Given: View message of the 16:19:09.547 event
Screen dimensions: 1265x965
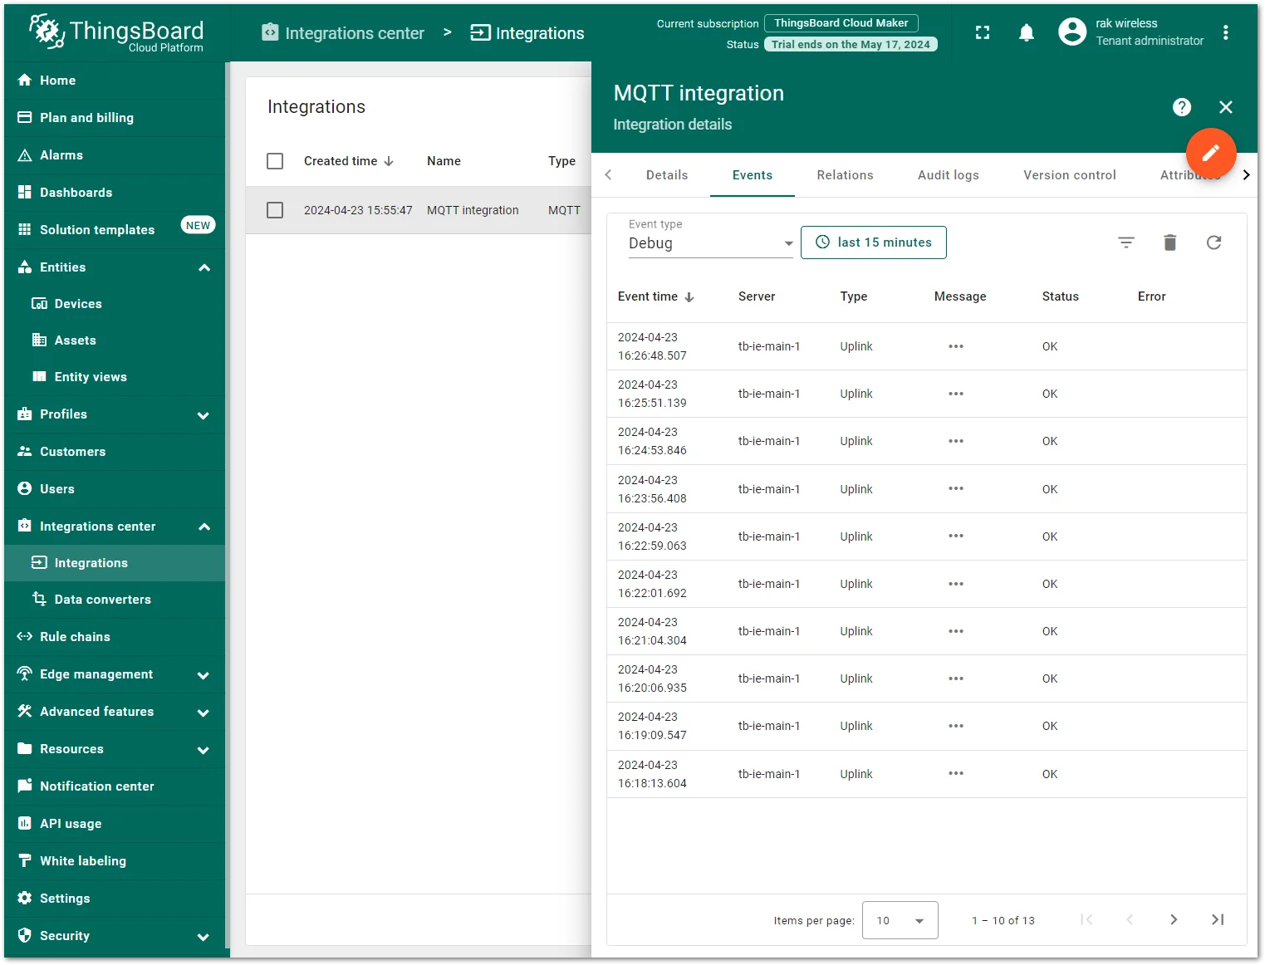Looking at the screenshot, I should 956,726.
